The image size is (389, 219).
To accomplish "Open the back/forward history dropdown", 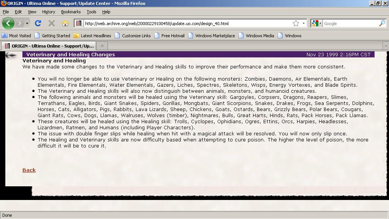I will point(27,23).
